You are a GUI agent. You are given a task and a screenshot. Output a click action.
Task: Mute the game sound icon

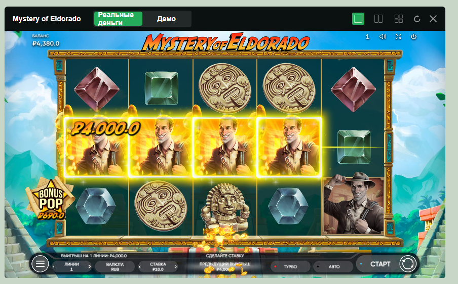pos(383,36)
